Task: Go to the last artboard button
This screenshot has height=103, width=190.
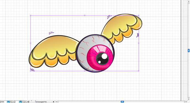Action: tap(25, 102)
